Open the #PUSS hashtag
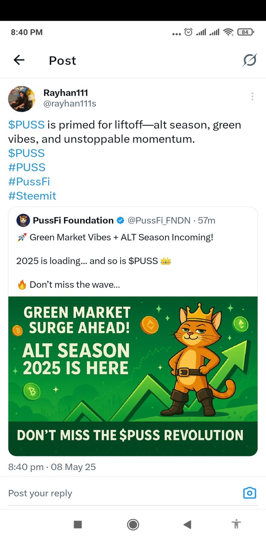This screenshot has width=266, height=540. [x=27, y=167]
